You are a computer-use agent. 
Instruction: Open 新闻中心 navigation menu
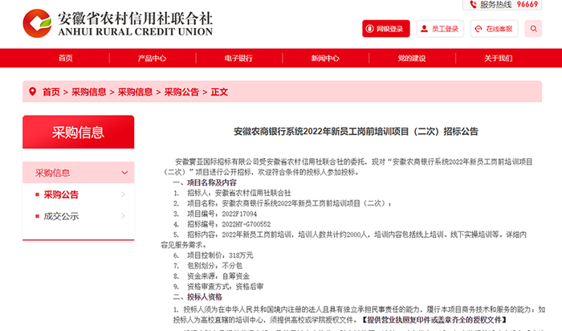325,58
